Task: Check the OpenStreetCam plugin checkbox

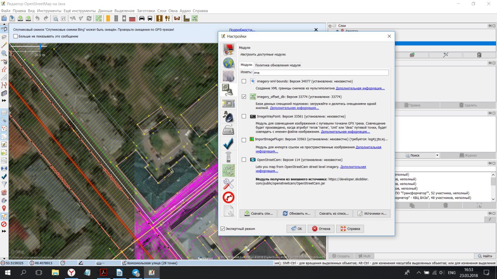Action: (244, 160)
